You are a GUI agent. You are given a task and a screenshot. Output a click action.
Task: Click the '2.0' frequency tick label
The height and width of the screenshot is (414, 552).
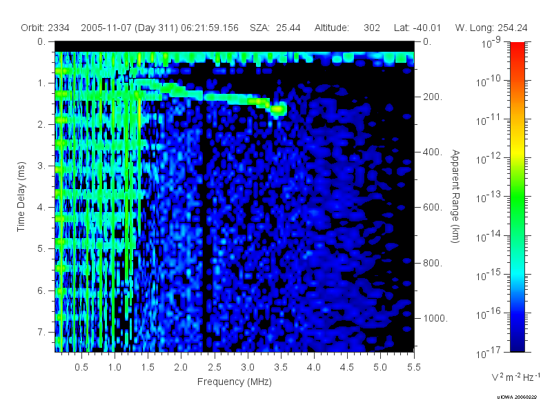[x=181, y=367]
